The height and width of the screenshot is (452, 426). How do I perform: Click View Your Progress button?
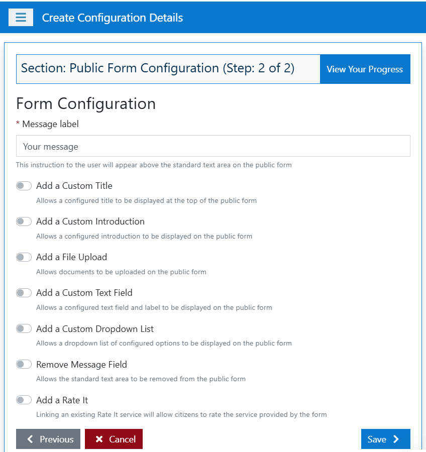(365, 69)
